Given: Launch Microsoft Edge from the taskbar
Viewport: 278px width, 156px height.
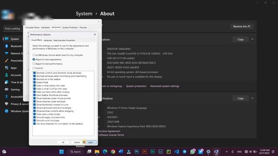Looking at the screenshot, I should point(105,152).
